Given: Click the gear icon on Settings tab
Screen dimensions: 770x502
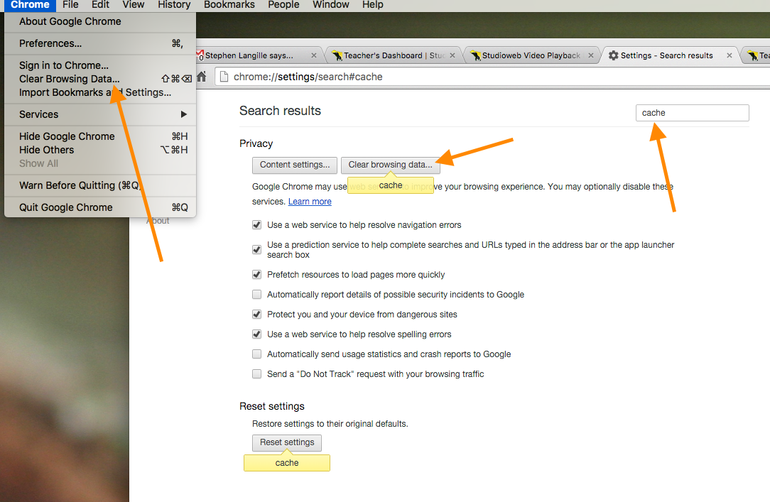Looking at the screenshot, I should [613, 55].
